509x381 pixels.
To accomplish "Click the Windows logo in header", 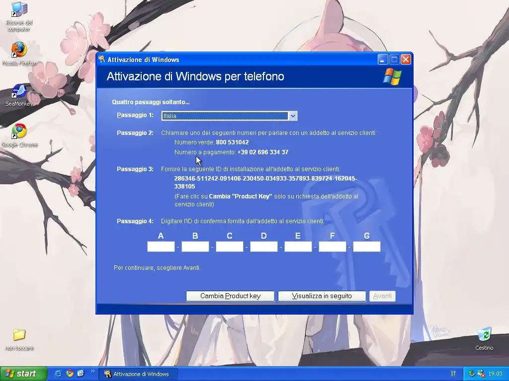I will tap(393, 76).
